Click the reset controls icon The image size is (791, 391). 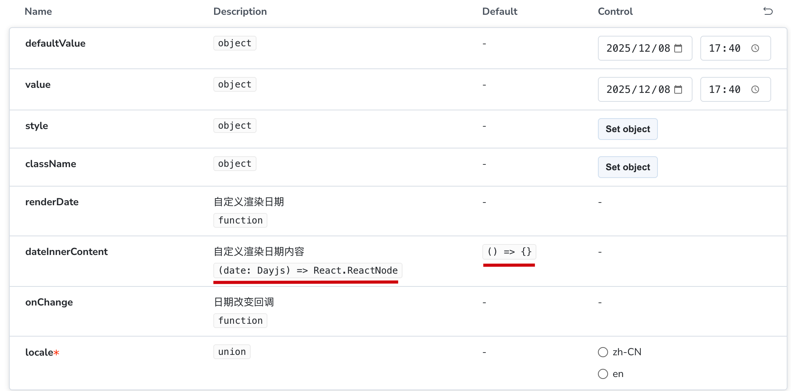tap(768, 11)
